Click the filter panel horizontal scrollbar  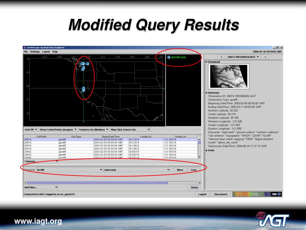[x=97, y=183]
